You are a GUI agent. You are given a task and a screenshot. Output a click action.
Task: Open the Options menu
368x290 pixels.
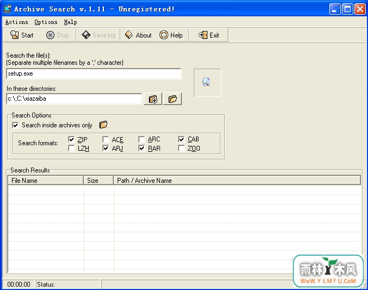46,22
